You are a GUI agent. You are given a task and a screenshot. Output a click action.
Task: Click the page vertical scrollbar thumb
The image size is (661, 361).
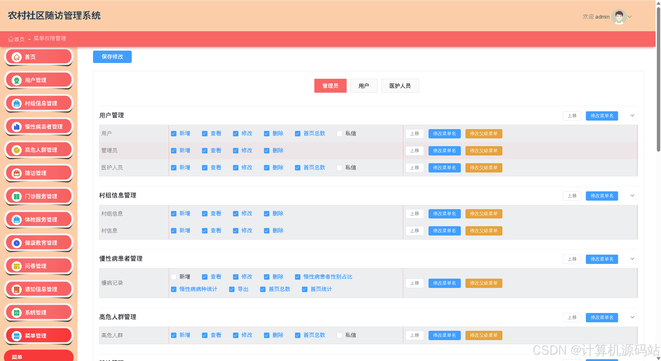(x=658, y=79)
